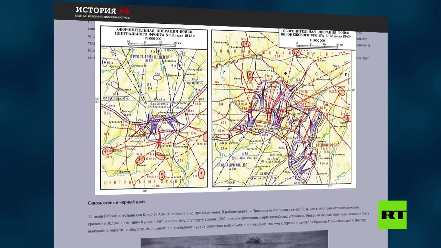Click the black-and-white photo below the article text
The width and height of the screenshot is (441, 248).
tap(234, 239)
